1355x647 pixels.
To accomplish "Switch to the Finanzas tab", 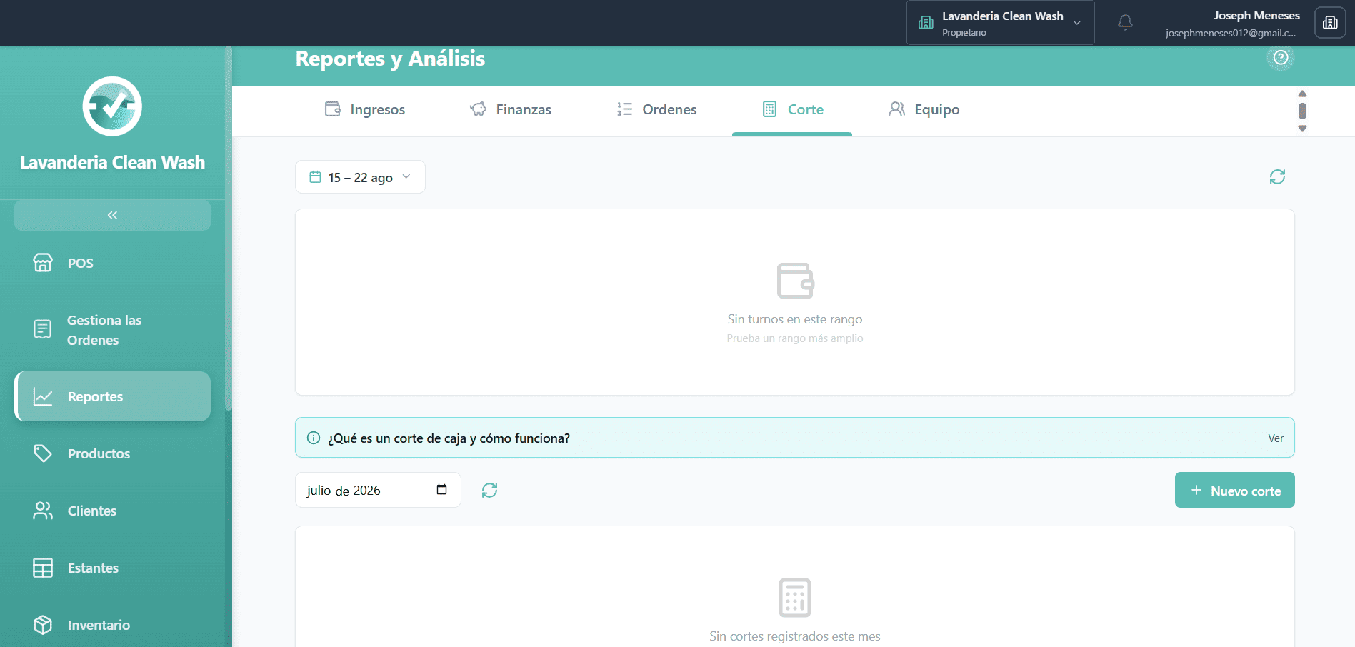I will (x=511, y=110).
